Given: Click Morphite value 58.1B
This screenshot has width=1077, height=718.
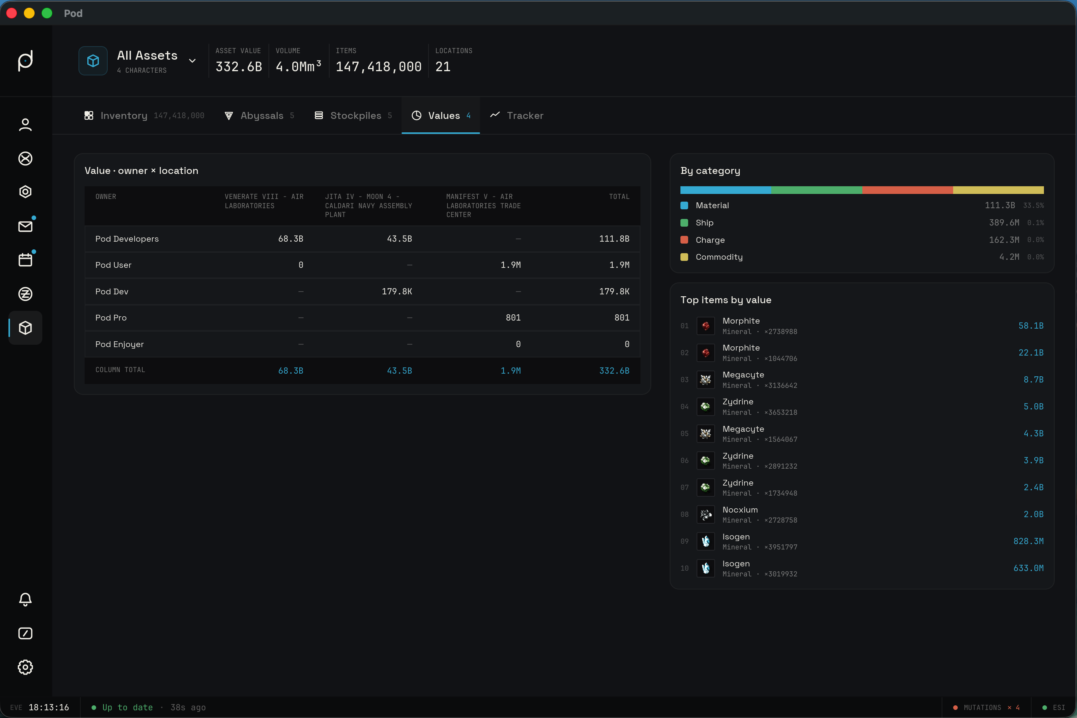Looking at the screenshot, I should click(1031, 326).
